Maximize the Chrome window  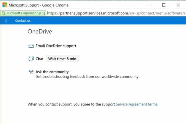(x=164, y=5)
